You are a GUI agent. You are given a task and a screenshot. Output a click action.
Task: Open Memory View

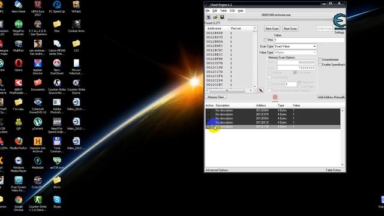pos(216,97)
